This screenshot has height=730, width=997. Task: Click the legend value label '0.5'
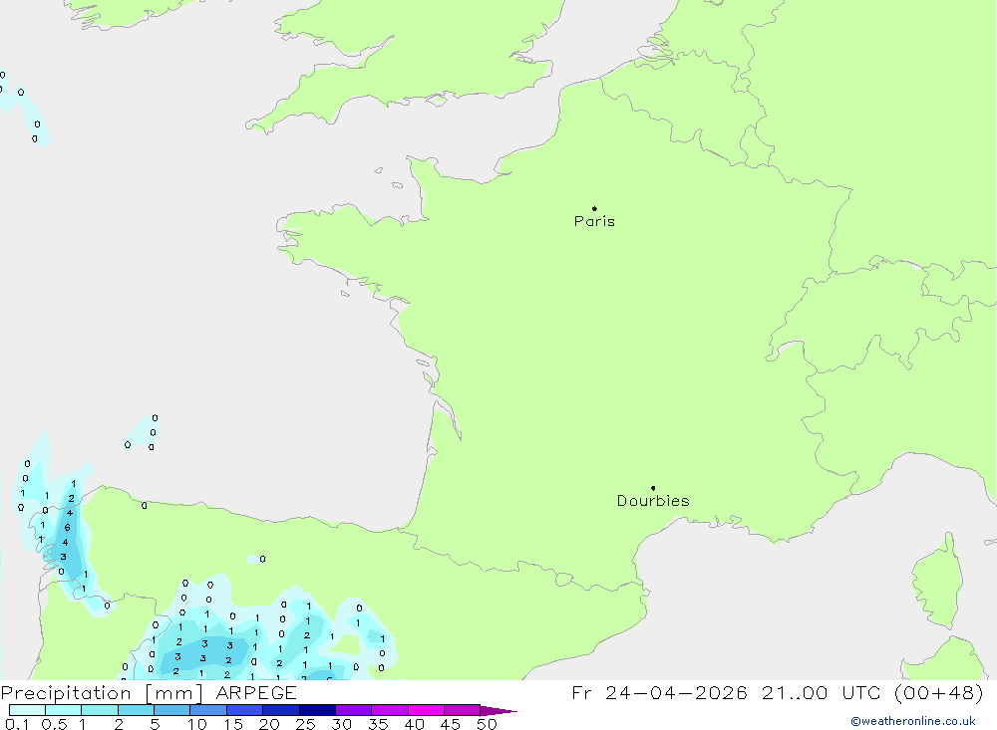(54, 724)
